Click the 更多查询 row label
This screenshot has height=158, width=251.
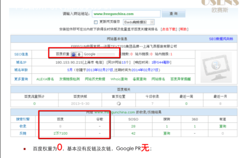point(21,79)
